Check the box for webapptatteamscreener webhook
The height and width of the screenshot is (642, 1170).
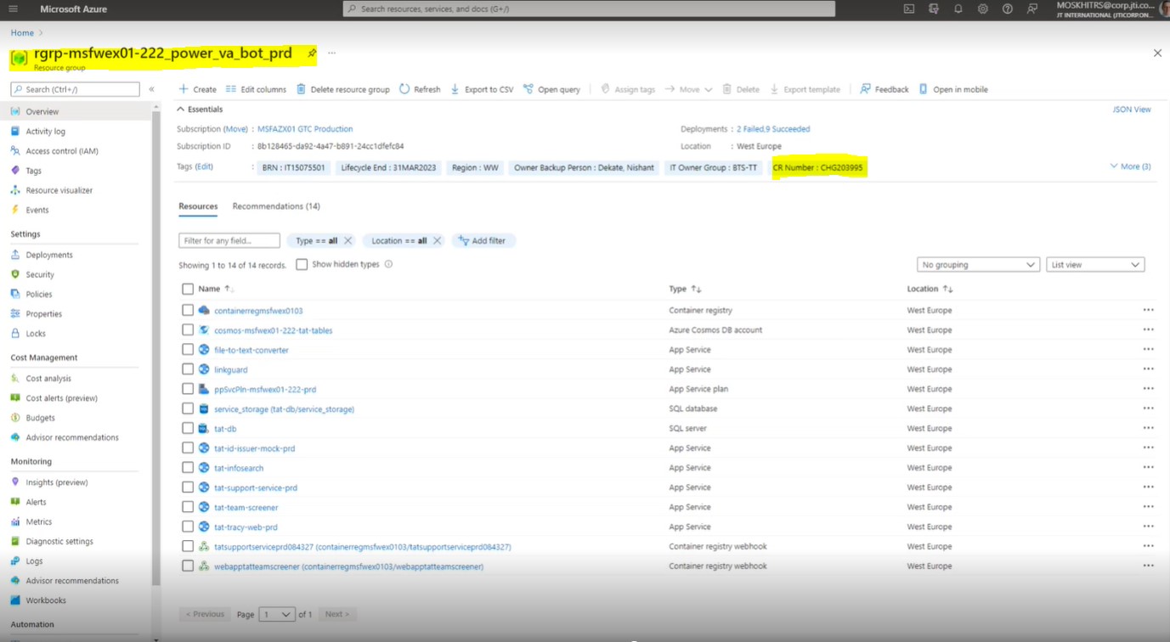click(x=188, y=566)
